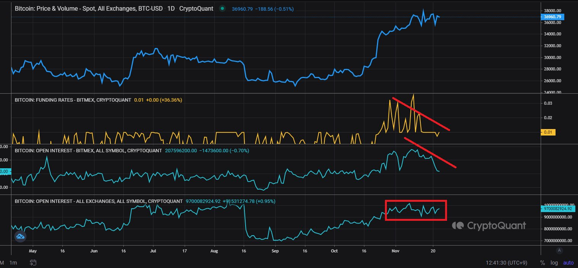Toggle the log scale option
Image resolution: width=578 pixels, height=268 pixels.
coord(554,263)
